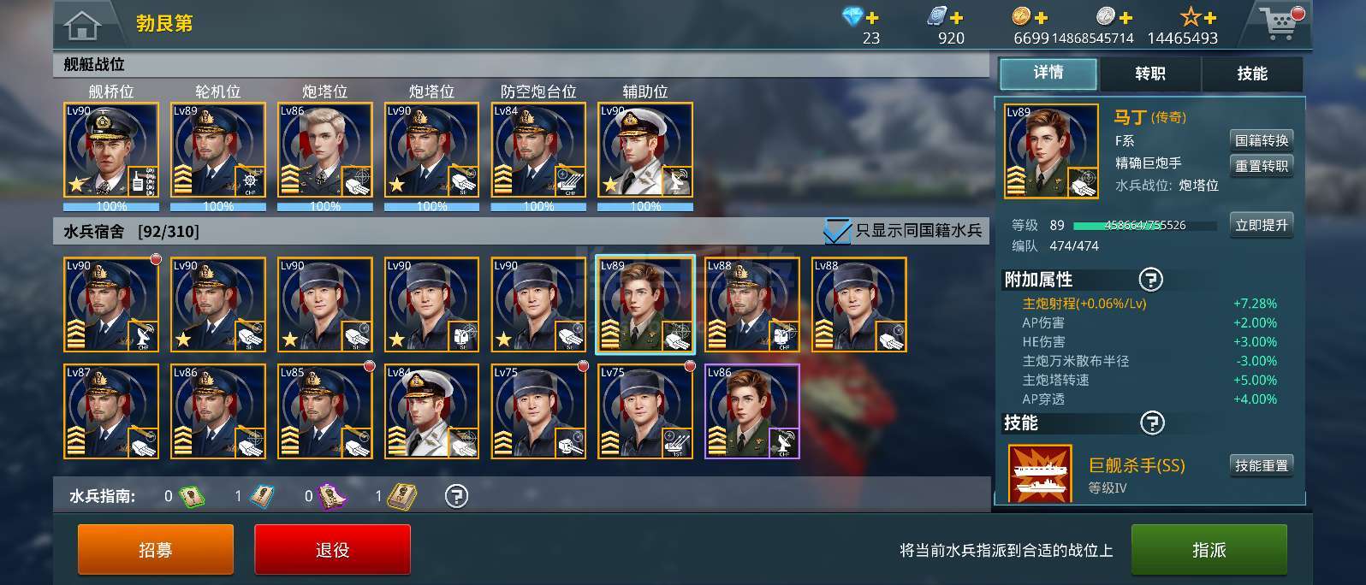Open help for 附加属性 section
Image resolution: width=1366 pixels, height=585 pixels.
(1151, 279)
